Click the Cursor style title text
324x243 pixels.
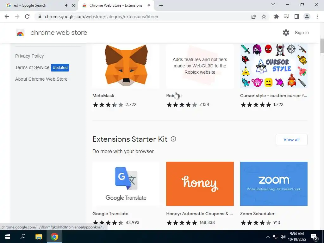[274, 96]
